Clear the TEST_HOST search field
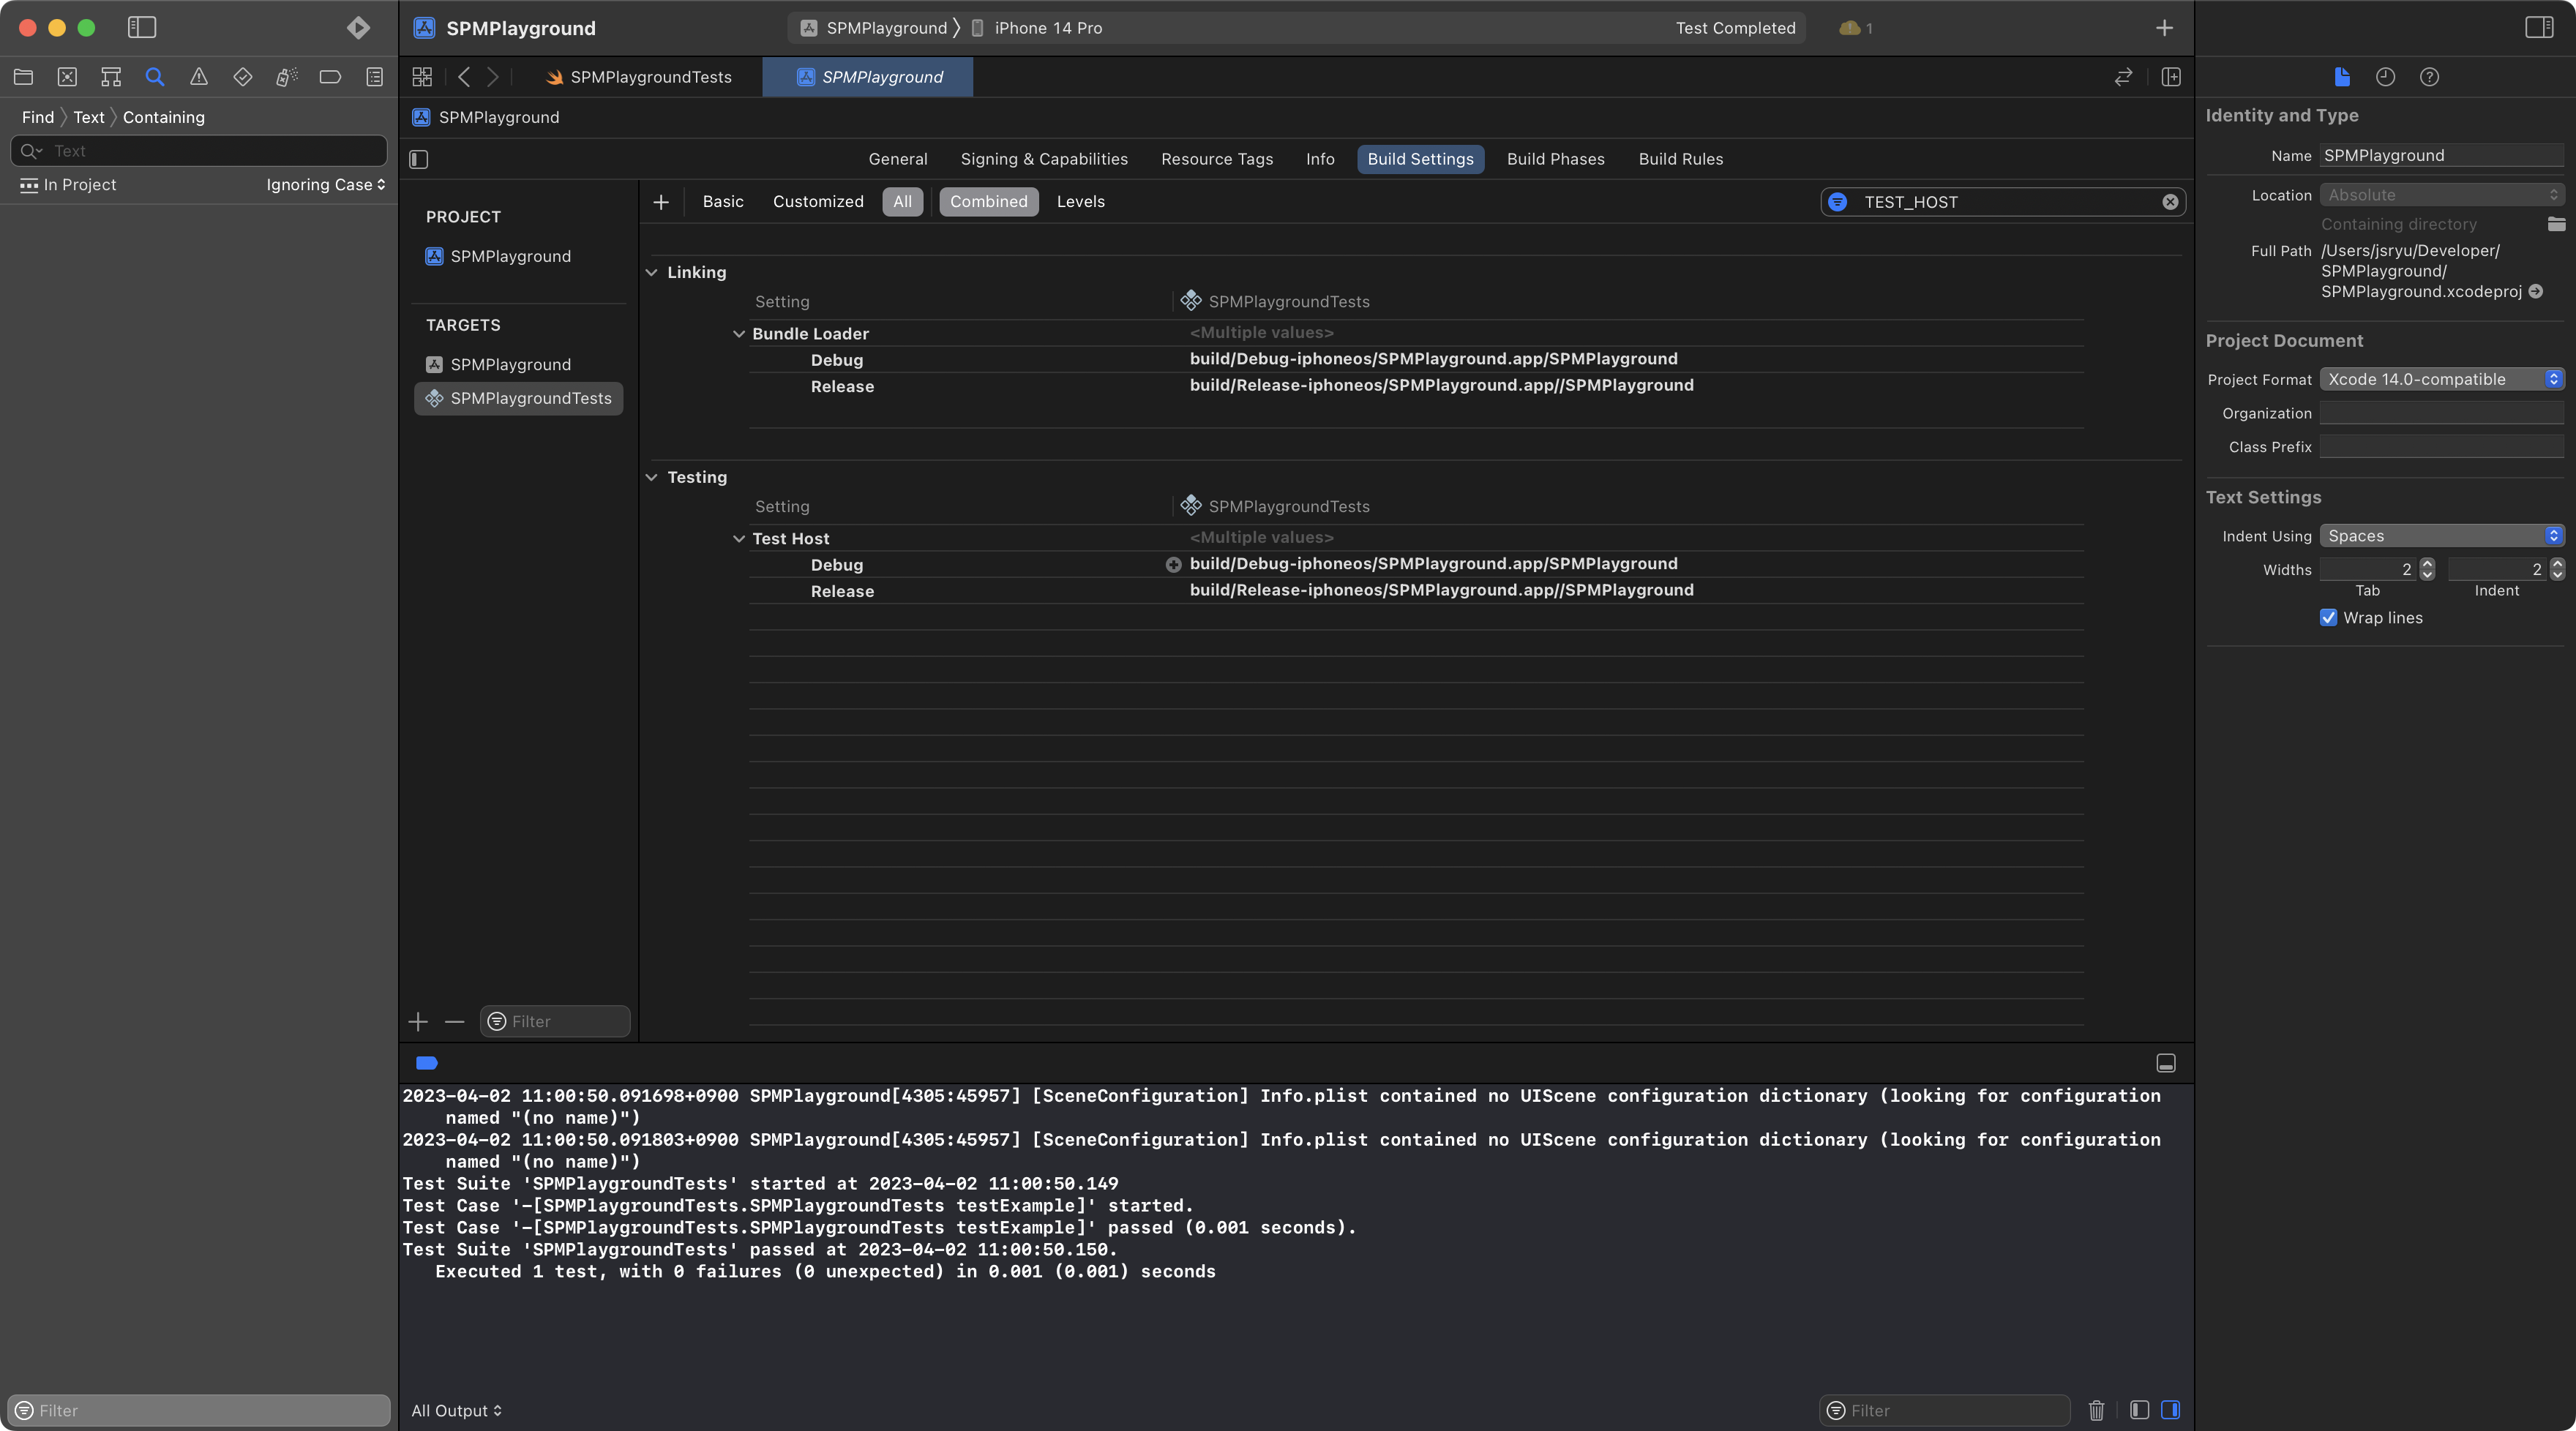This screenshot has height=1431, width=2576. [2170, 202]
